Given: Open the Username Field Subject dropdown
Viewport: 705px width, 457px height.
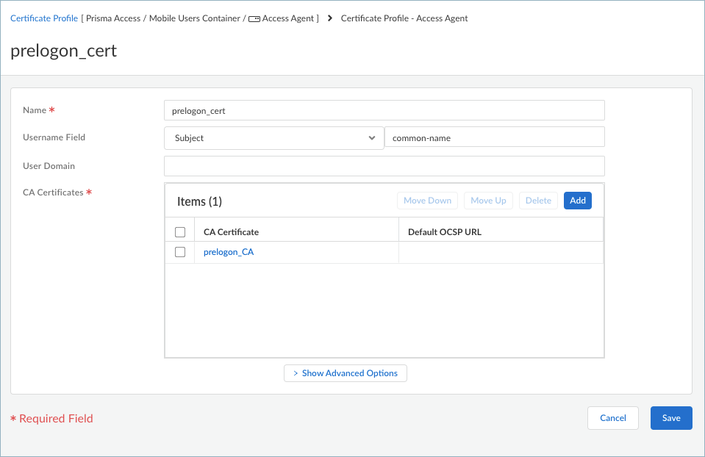Looking at the screenshot, I should 273,138.
